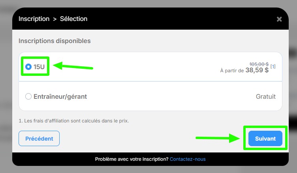Viewport: 297px width, 173px height.
Task: Click the 38,59 $ price amount
Action: 257,70
